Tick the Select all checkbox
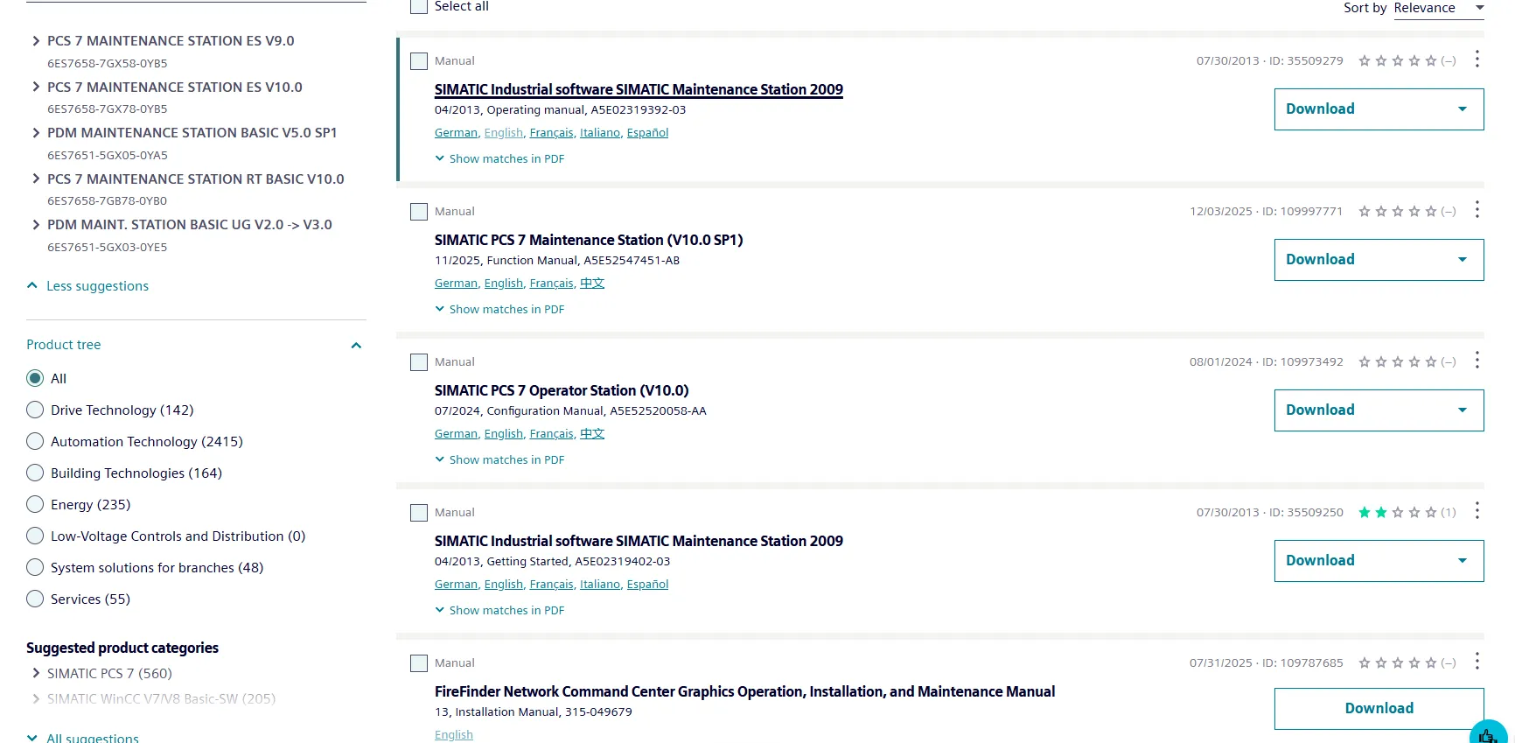This screenshot has height=743, width=1515. point(419,6)
